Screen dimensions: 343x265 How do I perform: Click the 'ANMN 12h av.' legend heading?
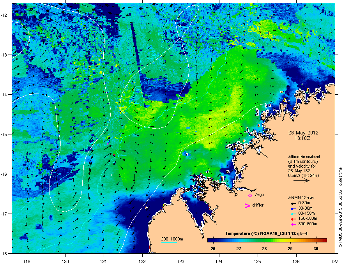(302, 198)
